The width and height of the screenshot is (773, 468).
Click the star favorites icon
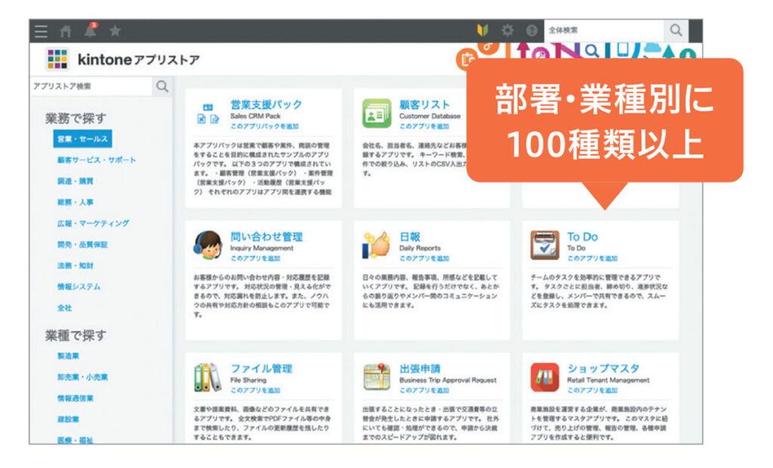115,31
